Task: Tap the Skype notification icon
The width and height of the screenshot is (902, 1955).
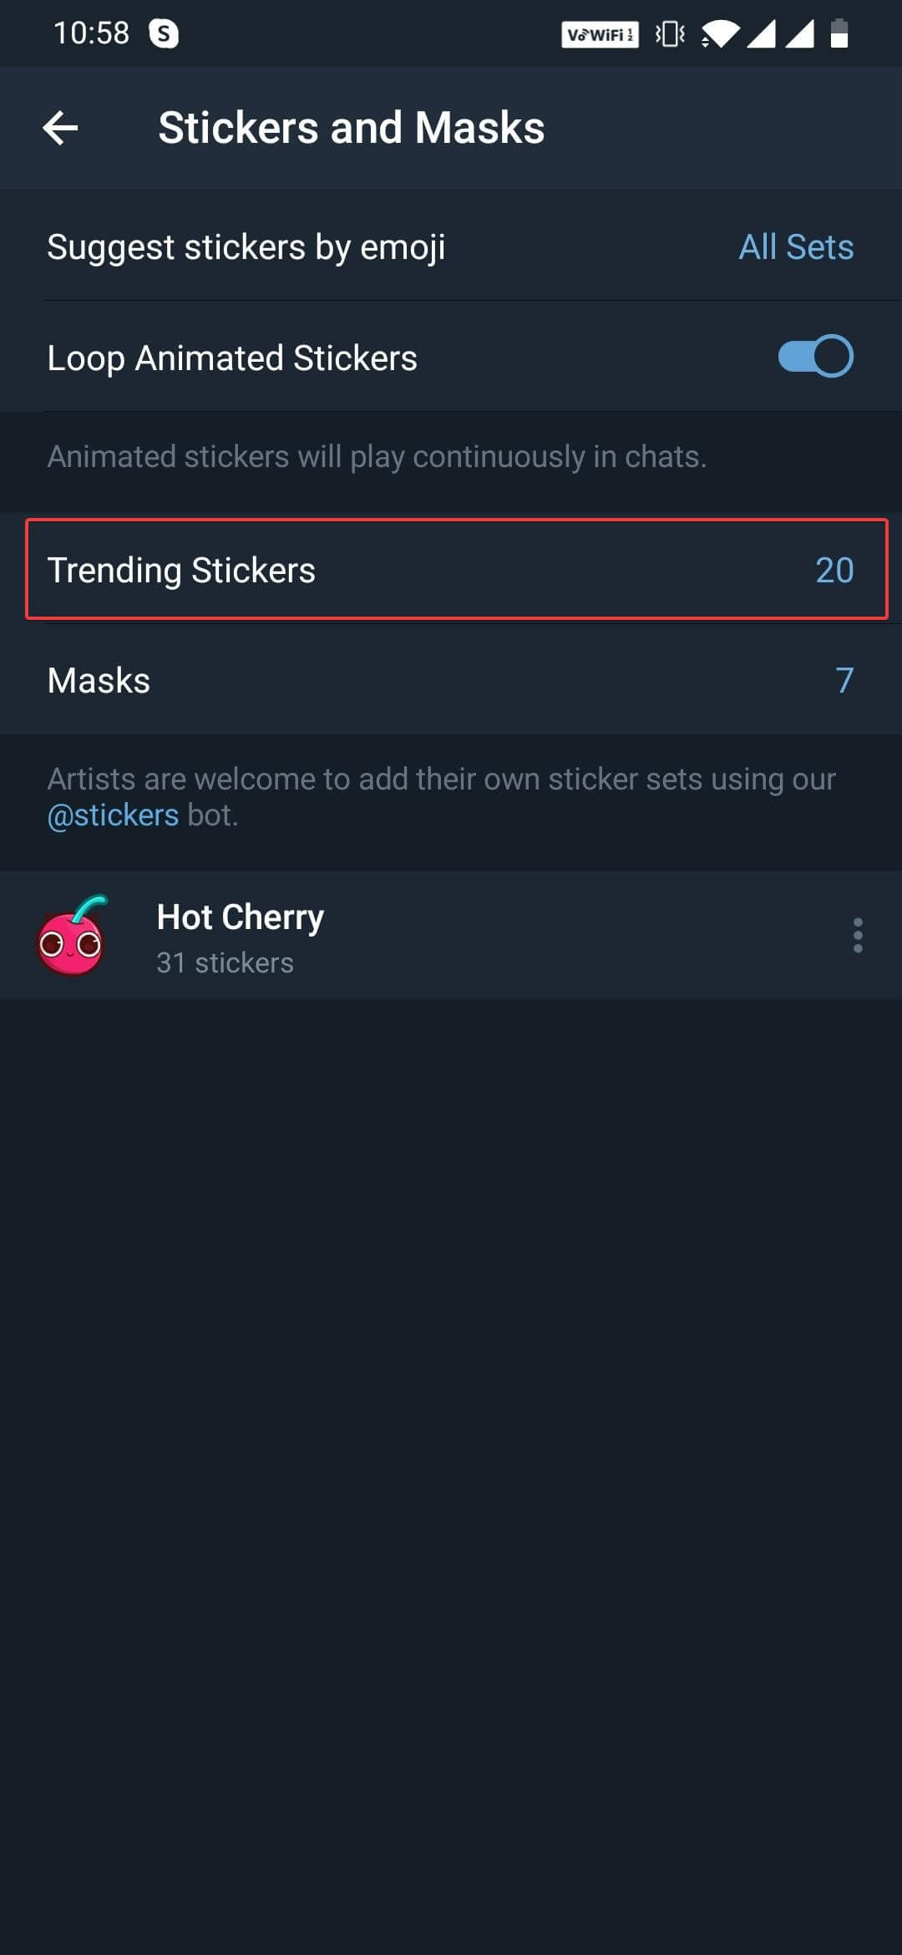Action: pyautogui.click(x=164, y=34)
